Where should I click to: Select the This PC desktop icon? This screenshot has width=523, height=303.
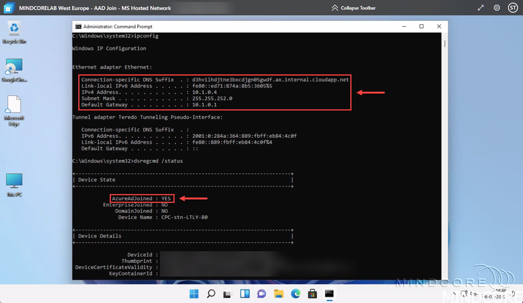(14, 183)
